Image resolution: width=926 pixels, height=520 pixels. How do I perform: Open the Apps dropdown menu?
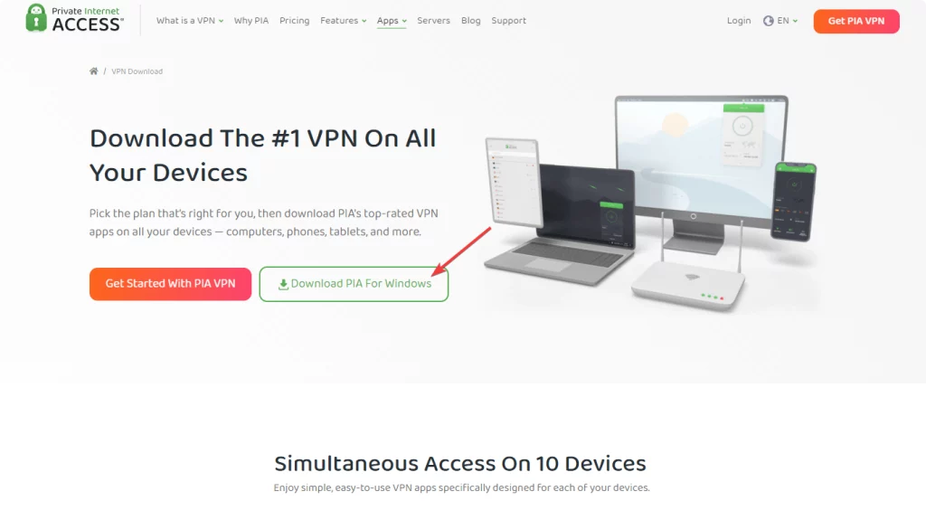point(392,21)
